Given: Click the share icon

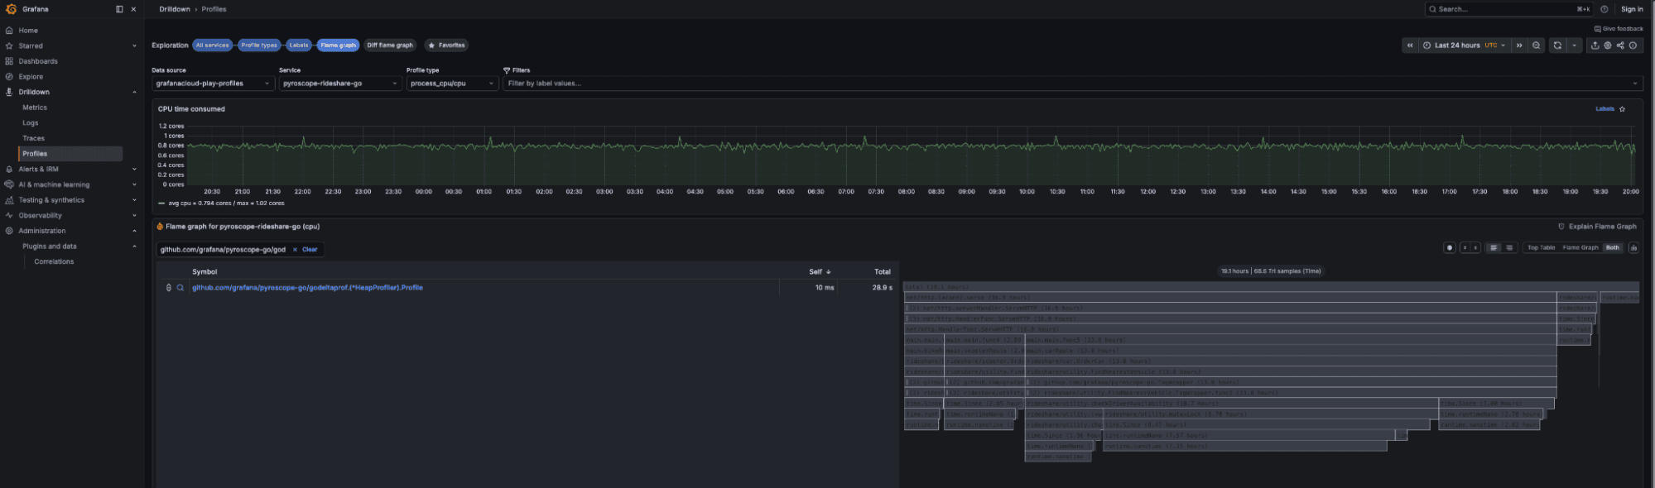Looking at the screenshot, I should pyautogui.click(x=1620, y=45).
